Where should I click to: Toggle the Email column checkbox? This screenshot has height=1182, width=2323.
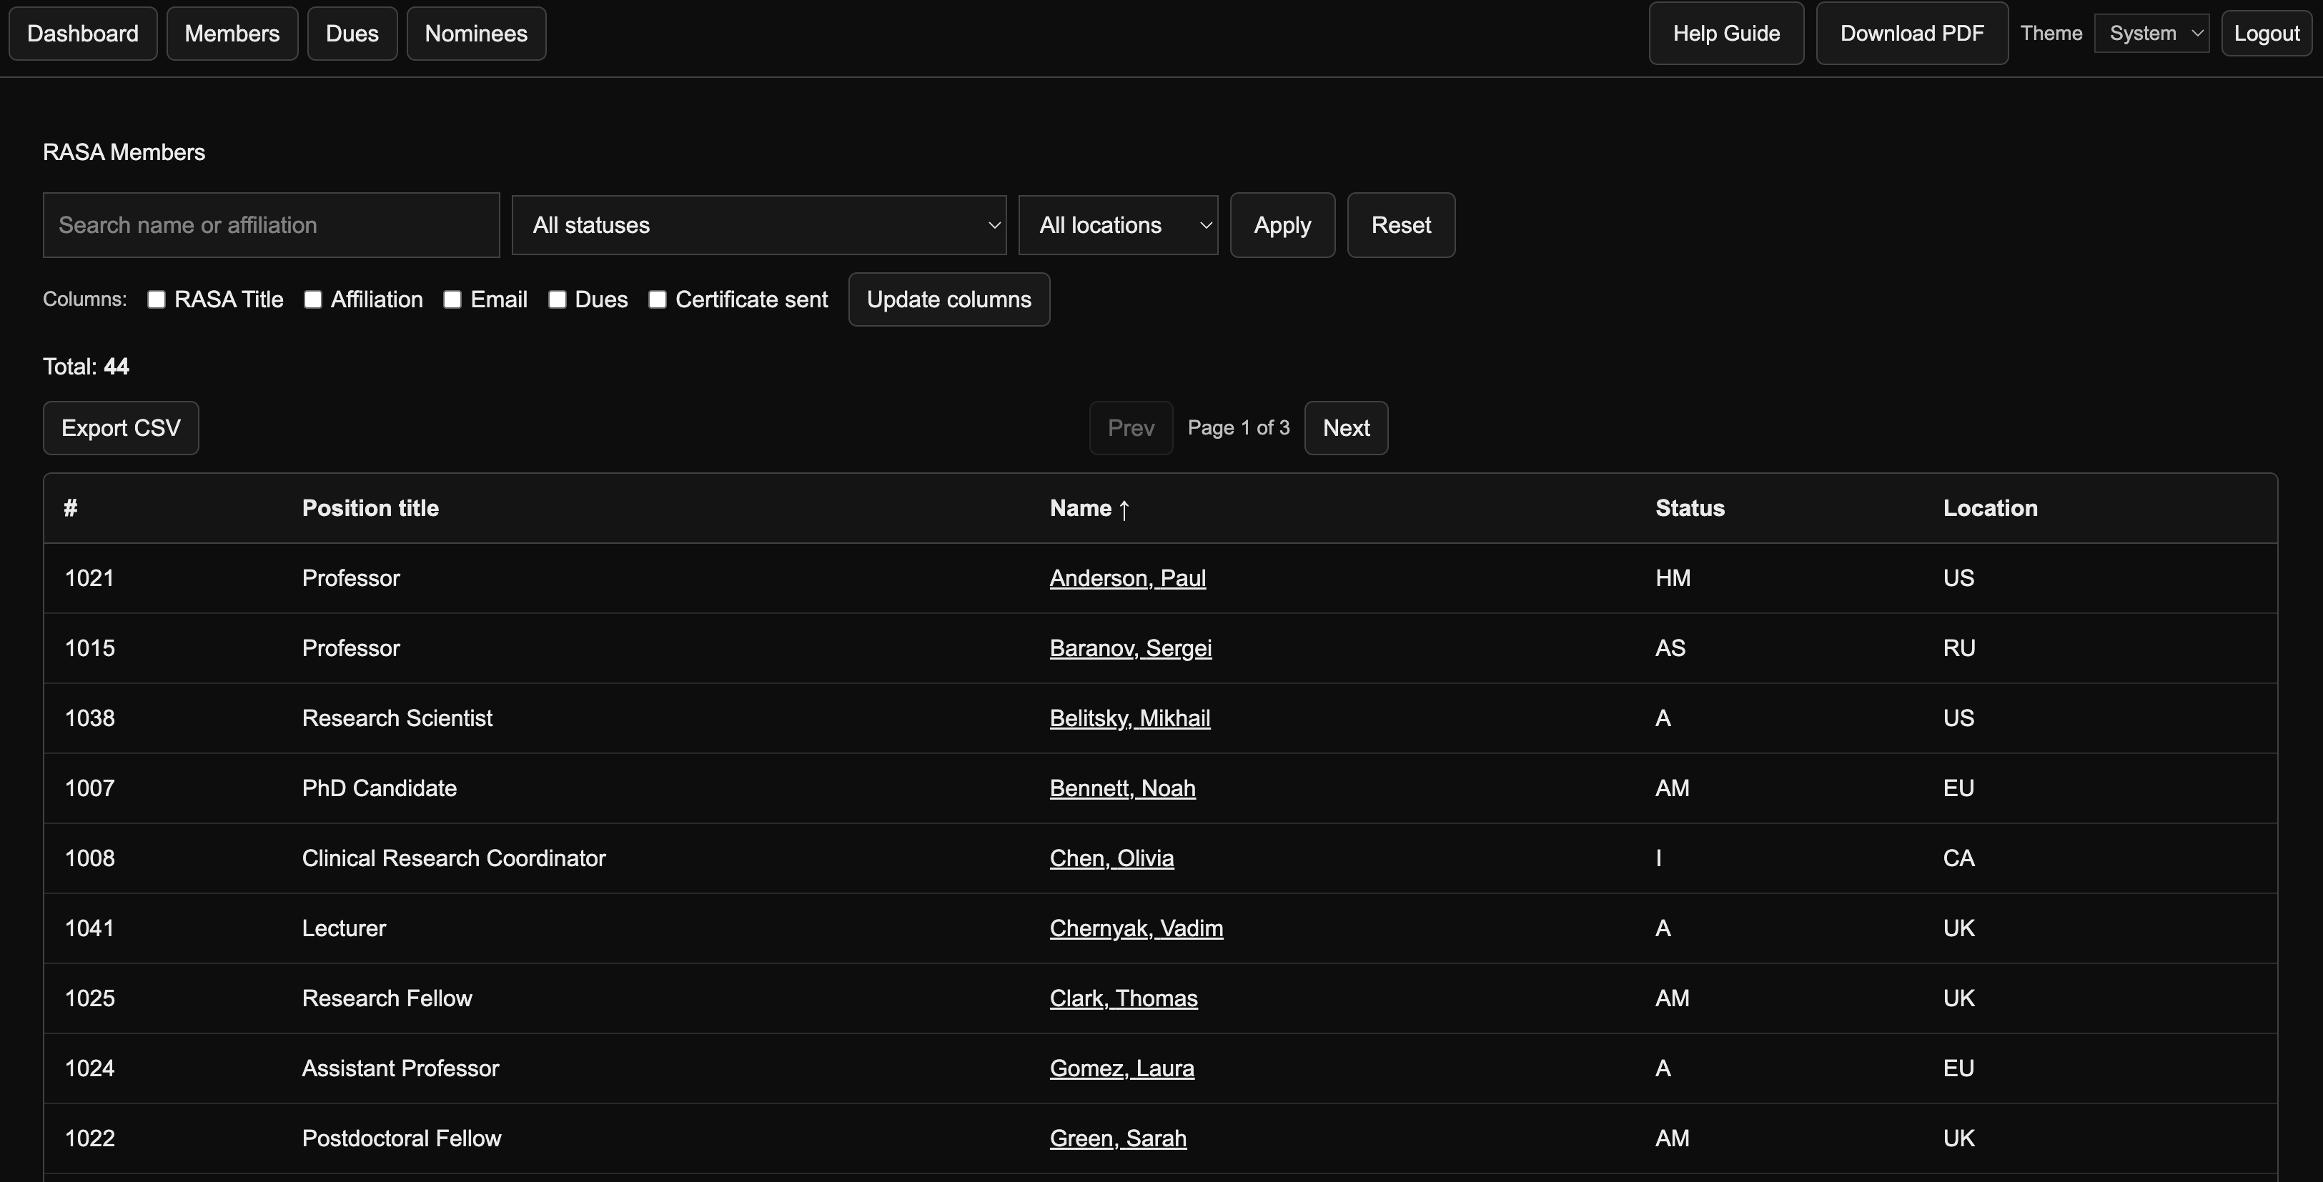pos(452,299)
